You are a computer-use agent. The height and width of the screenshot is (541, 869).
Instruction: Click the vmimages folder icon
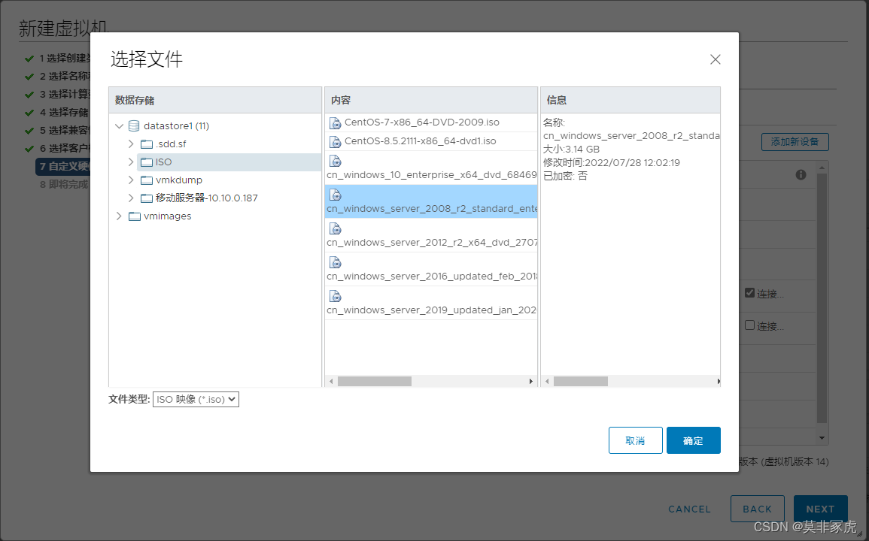point(135,216)
